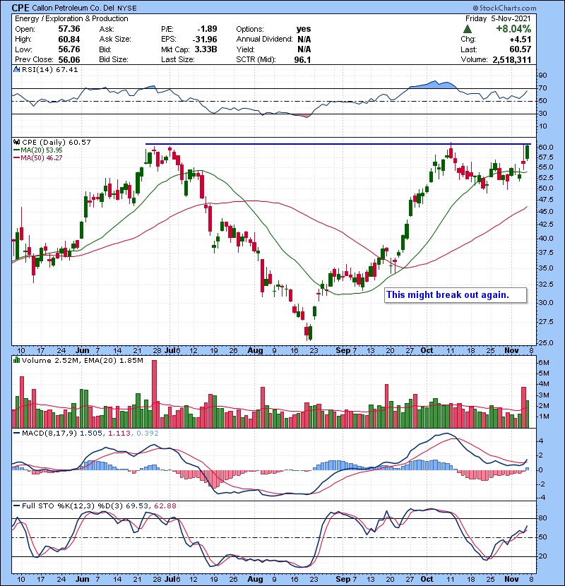Click the MACD histogram value 0.392
Screen dimensions: 565x586
pos(148,433)
